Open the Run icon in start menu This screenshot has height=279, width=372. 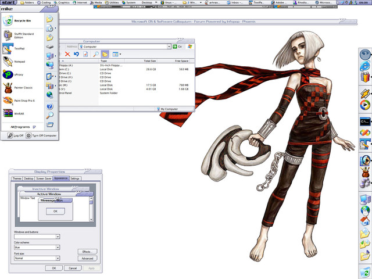click(49, 125)
